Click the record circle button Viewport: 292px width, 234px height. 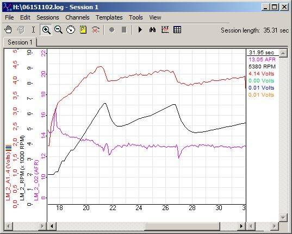[x=111, y=30]
